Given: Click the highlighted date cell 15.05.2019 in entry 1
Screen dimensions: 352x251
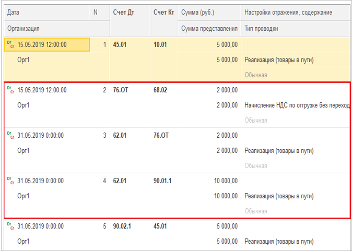Looking at the screenshot, I should coord(42,45).
